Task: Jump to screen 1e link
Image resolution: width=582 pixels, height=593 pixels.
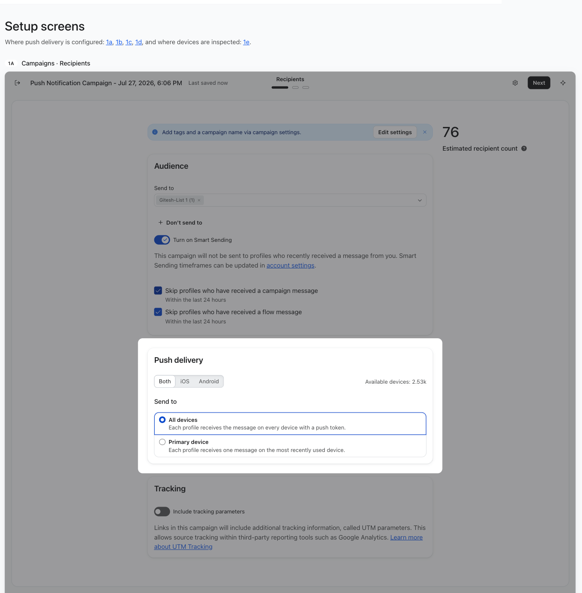Action: [x=246, y=42]
